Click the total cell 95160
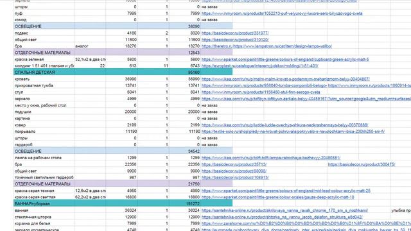411x231 pixels. click(x=185, y=73)
